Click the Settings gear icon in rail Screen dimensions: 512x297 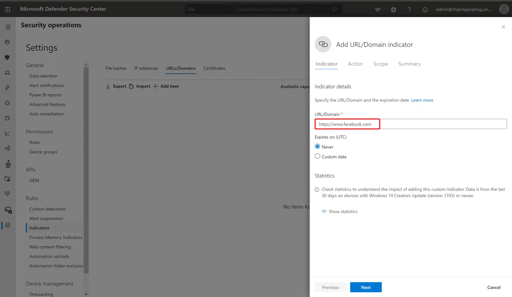8,225
